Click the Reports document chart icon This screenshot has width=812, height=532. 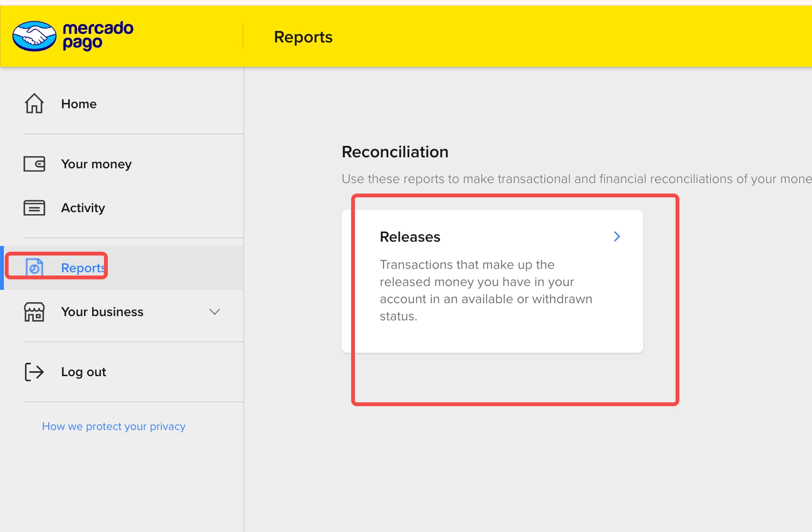[x=34, y=267]
